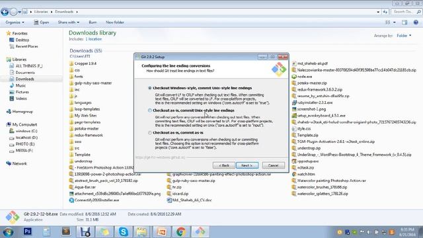
Task: Click Explorer back navigation arrow
Action: [5, 12]
